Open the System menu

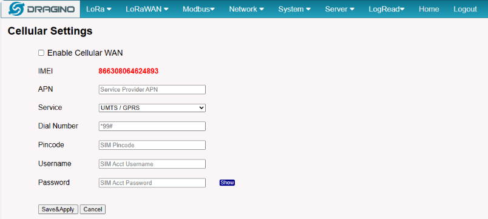[x=294, y=9]
